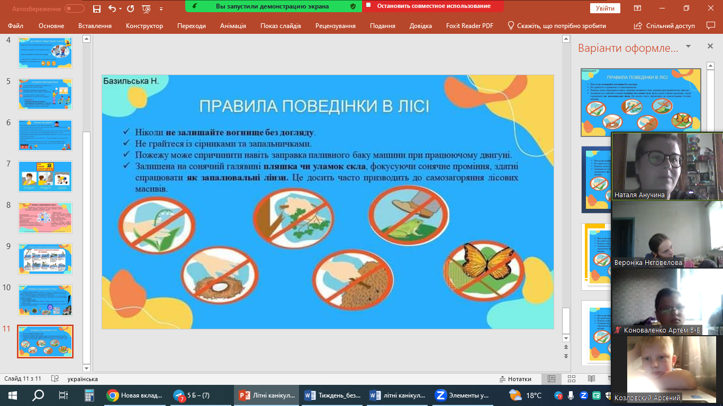This screenshot has height=406, width=723.
Task: Go to next slide via double-arrow button
Action: [x=566, y=356]
